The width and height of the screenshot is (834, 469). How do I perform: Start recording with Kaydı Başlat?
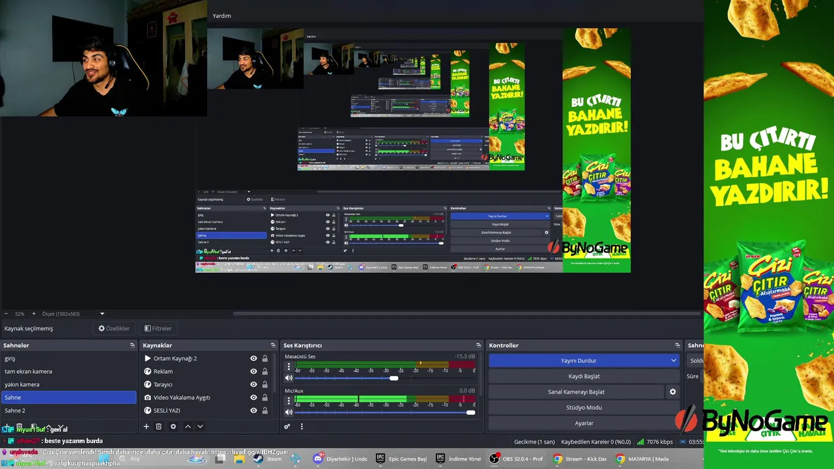[x=584, y=376]
